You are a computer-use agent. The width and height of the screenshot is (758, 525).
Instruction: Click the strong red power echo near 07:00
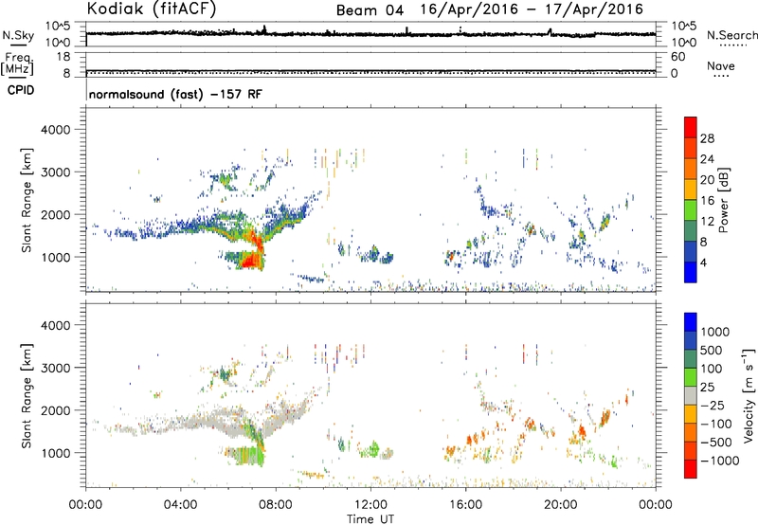click(250, 261)
